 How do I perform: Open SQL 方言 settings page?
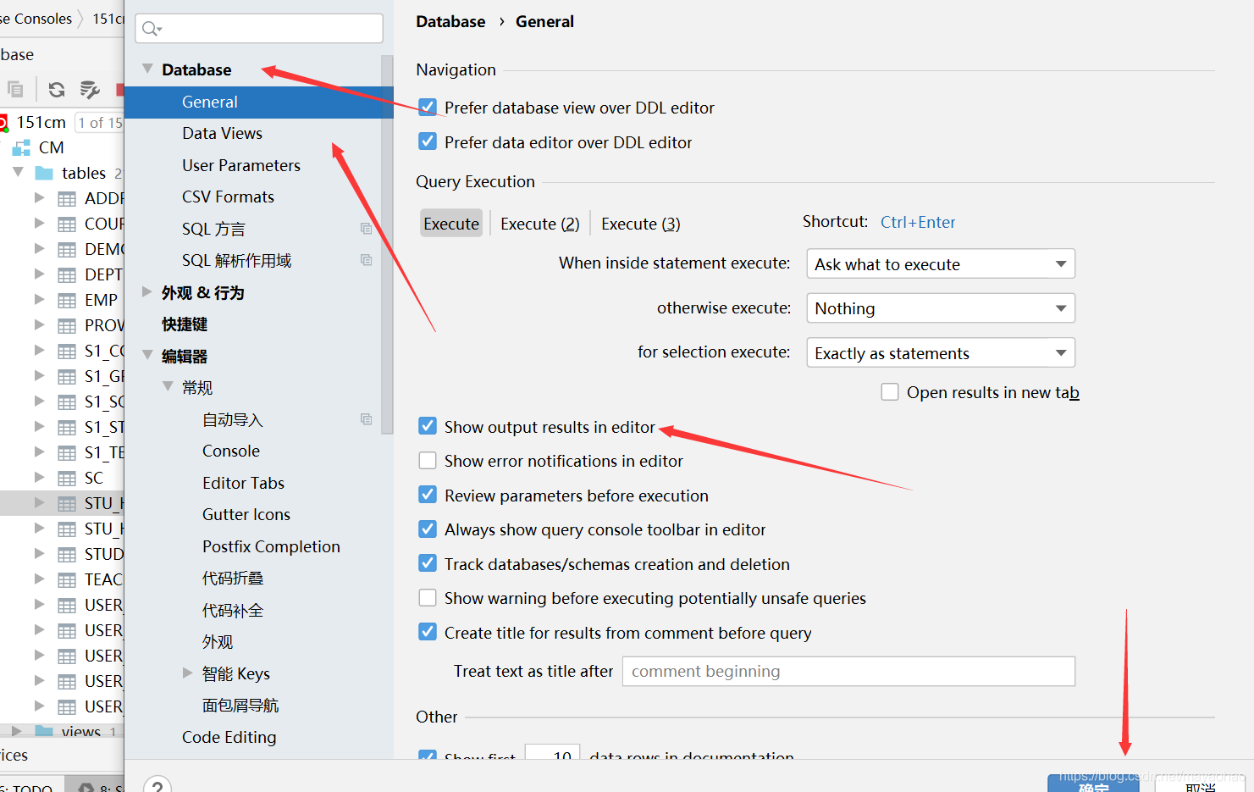pos(213,229)
